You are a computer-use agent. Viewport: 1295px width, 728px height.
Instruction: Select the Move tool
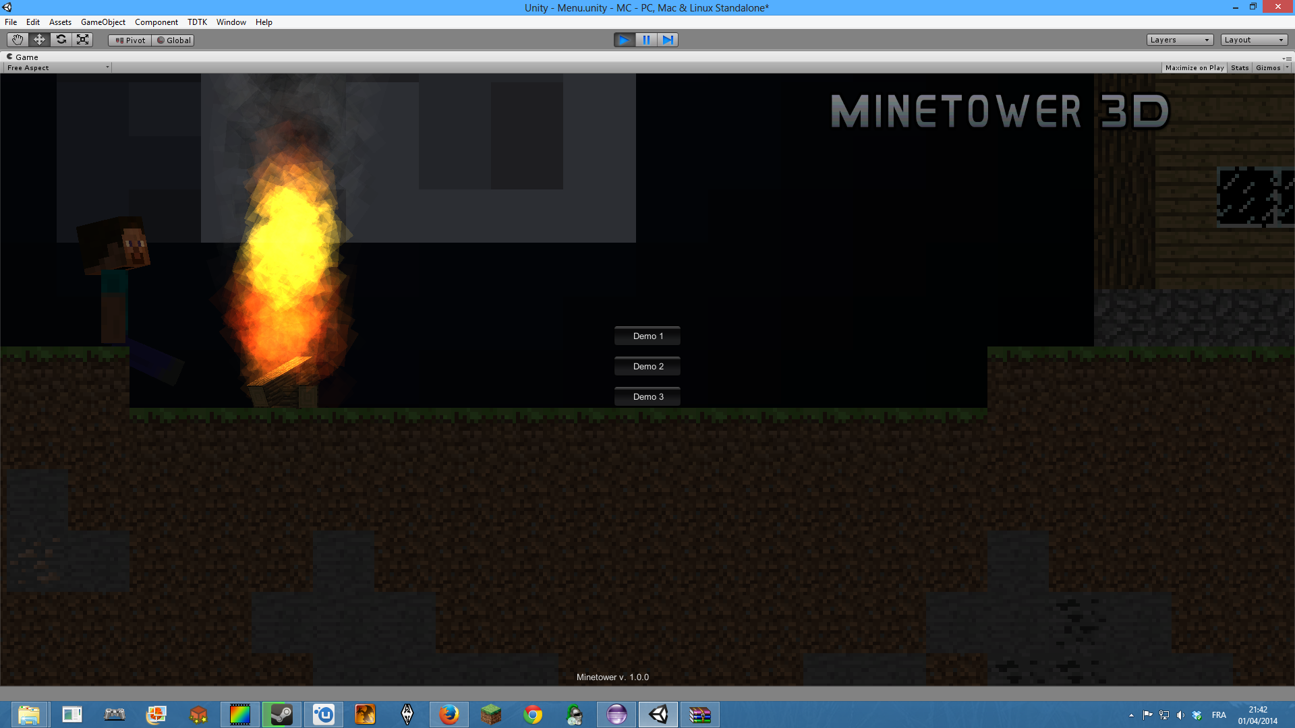pyautogui.click(x=39, y=40)
